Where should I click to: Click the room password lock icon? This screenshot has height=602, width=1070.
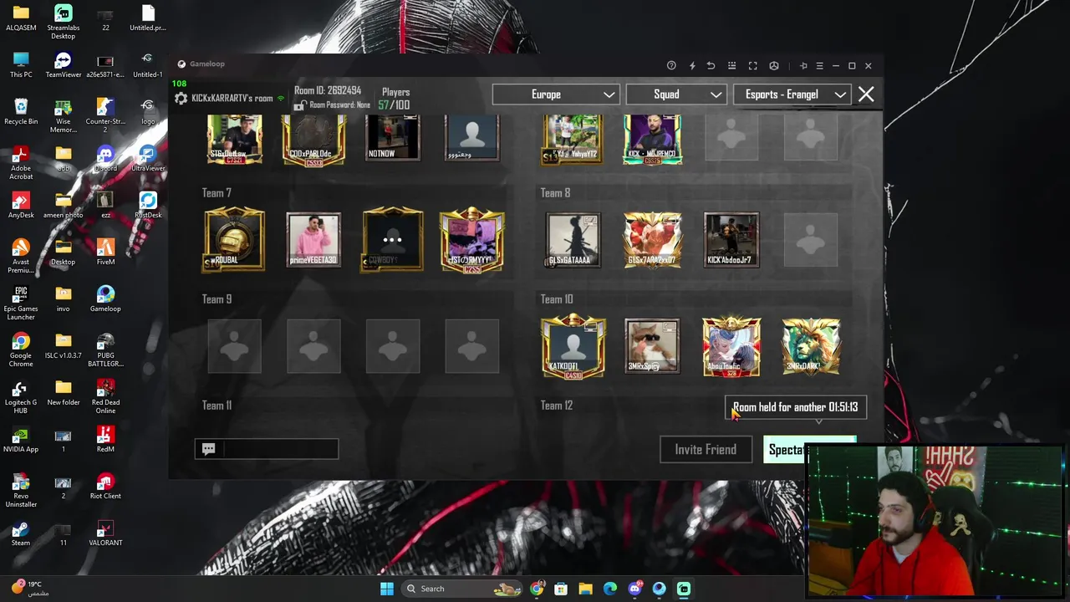(299, 105)
